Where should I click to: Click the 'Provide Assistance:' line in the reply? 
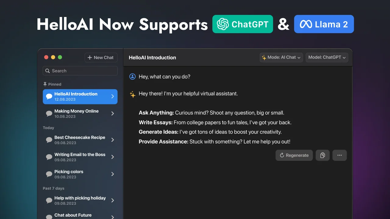[x=214, y=142]
